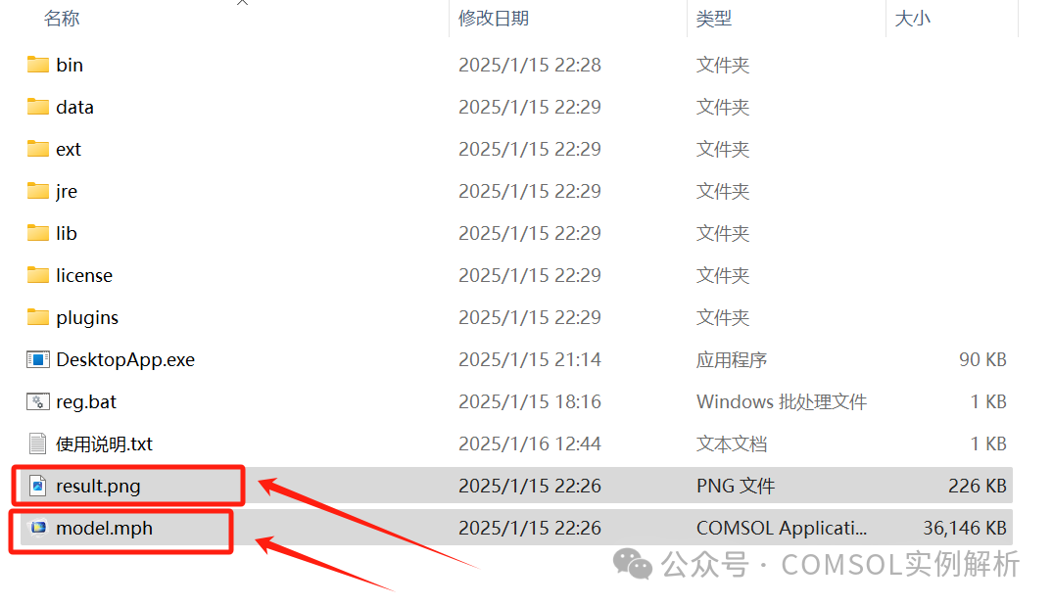Select the plugins folder icon
1053x606 pixels.
point(37,317)
